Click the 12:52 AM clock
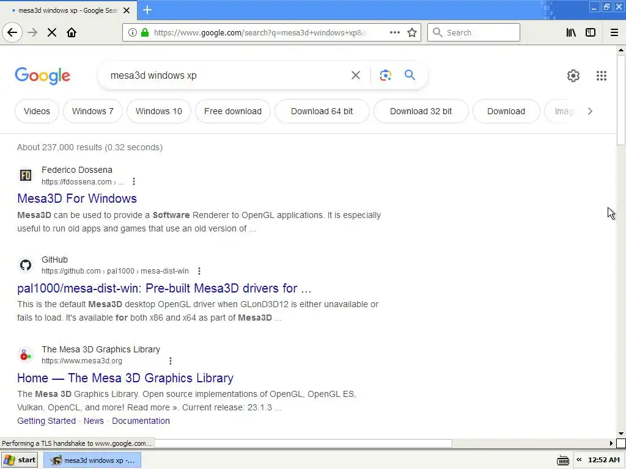 [603, 460]
